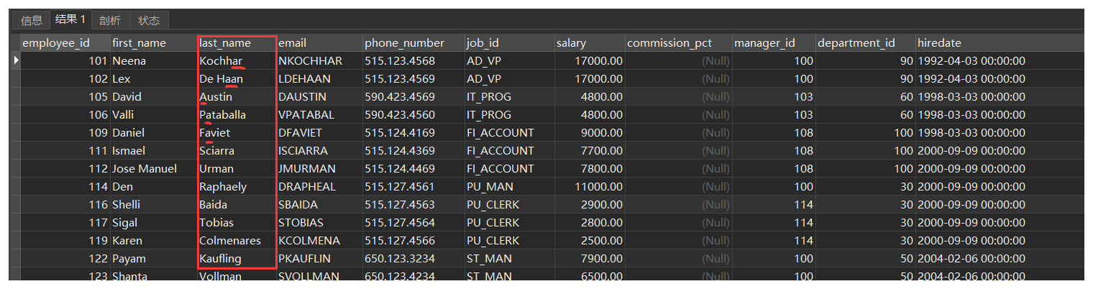Open the 剖析 tab
This screenshot has height=289, width=1093.
110,20
